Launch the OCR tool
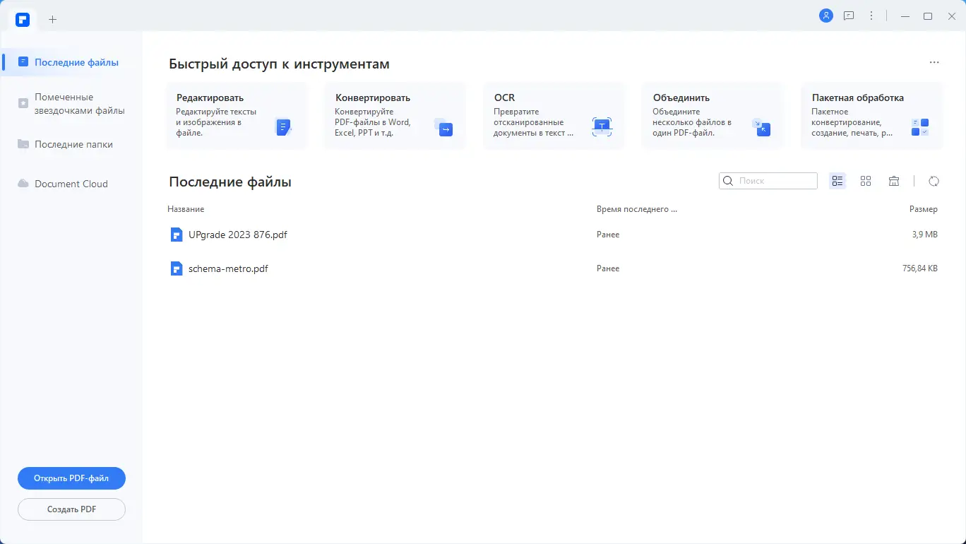 pos(554,117)
